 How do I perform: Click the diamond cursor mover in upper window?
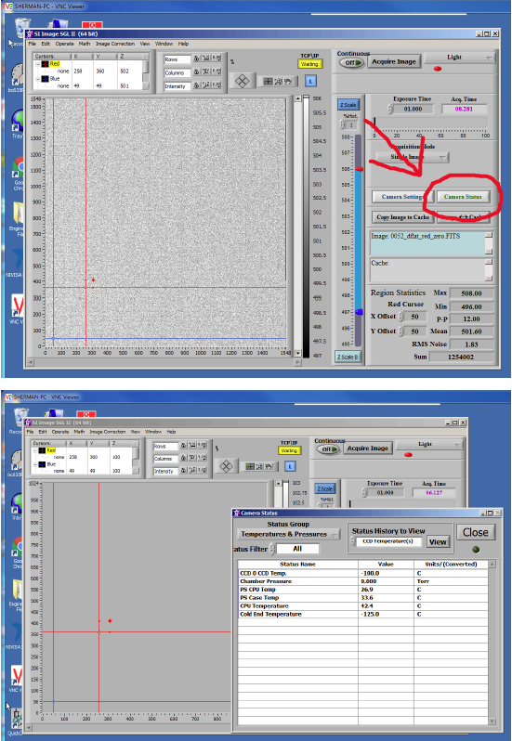pyautogui.click(x=242, y=81)
